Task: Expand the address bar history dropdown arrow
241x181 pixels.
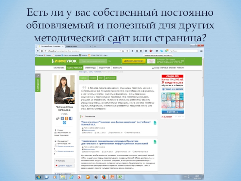Action: tap(120, 51)
